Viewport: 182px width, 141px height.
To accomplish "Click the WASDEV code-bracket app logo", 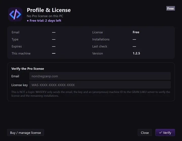I will coord(15,14).
